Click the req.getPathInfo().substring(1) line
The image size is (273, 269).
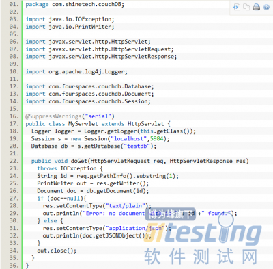108,176
